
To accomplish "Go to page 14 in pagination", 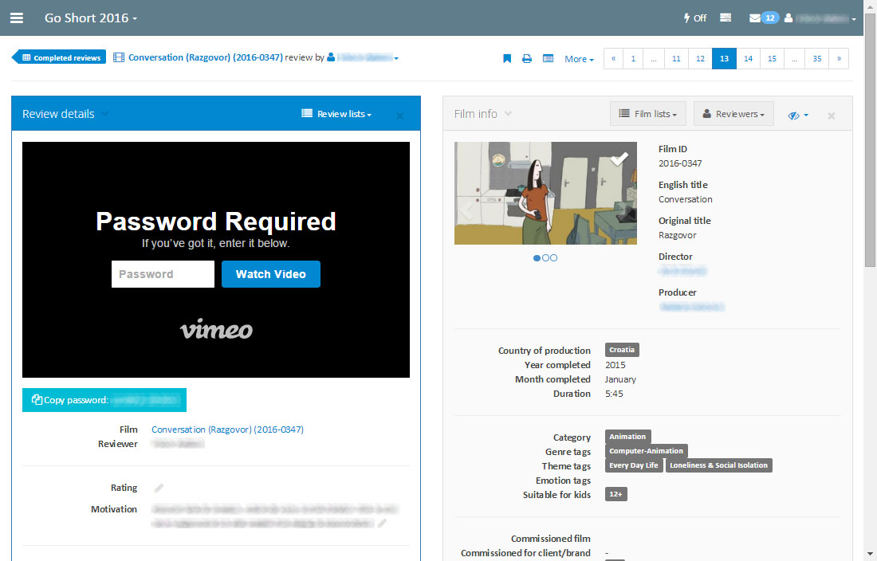I will 748,59.
